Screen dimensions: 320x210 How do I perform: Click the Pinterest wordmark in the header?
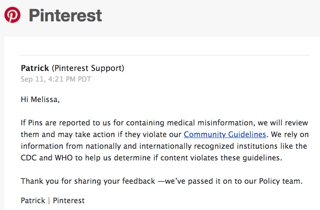click(x=65, y=16)
